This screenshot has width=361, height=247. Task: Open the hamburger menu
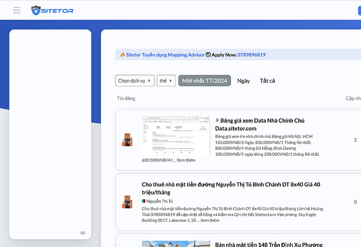pos(17,10)
